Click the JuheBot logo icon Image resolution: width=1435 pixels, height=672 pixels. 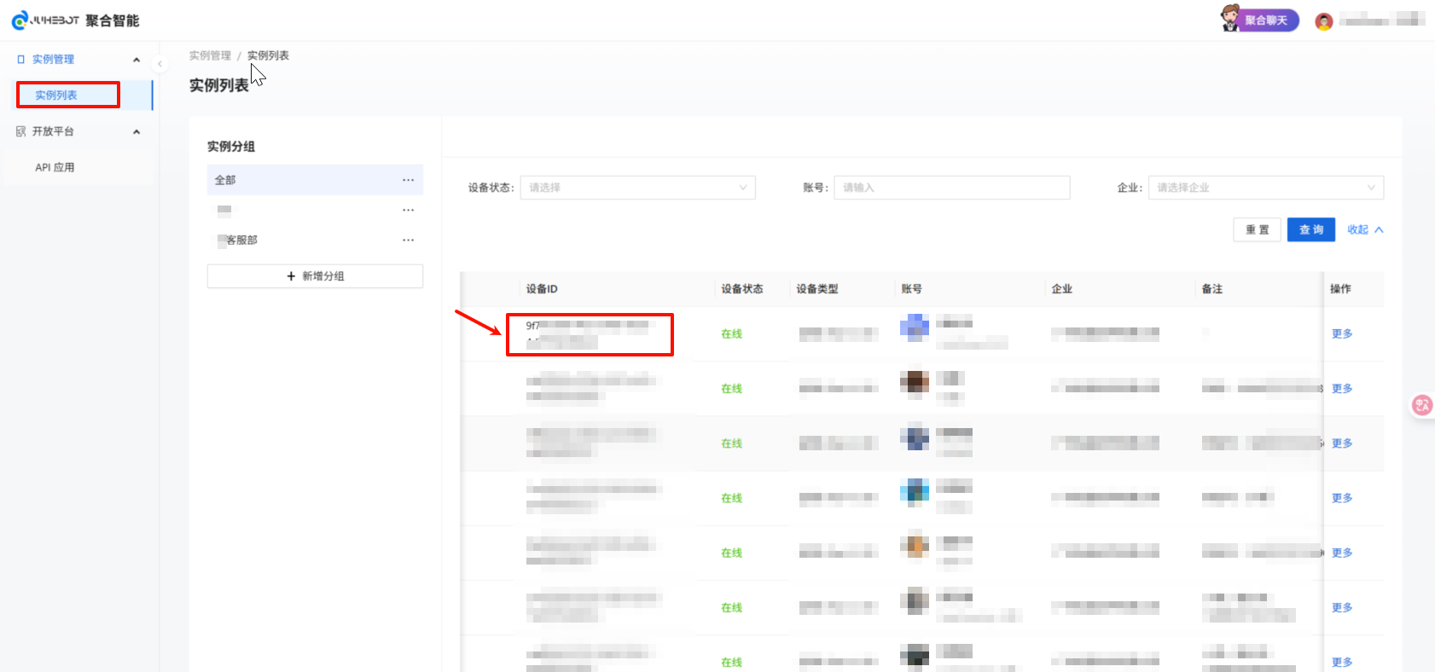click(x=20, y=20)
